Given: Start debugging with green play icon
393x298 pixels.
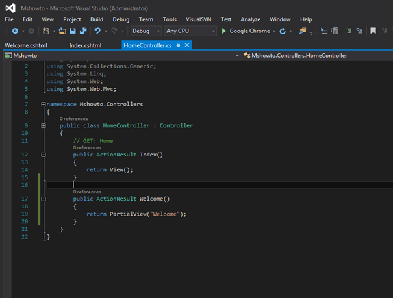Looking at the screenshot, I should [x=224, y=31].
